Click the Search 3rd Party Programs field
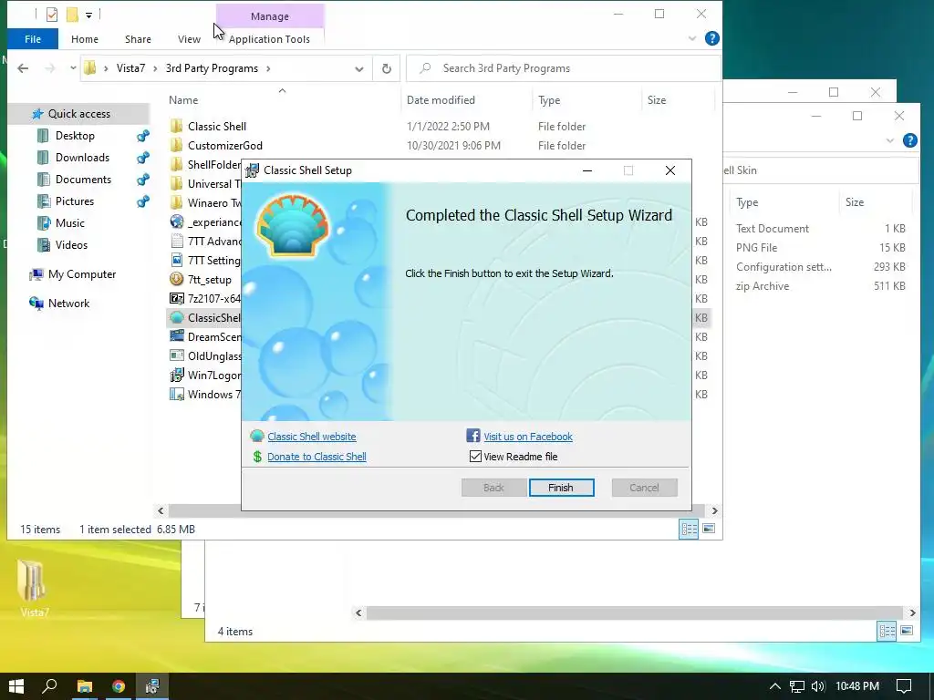The width and height of the screenshot is (934, 700). pos(564,68)
